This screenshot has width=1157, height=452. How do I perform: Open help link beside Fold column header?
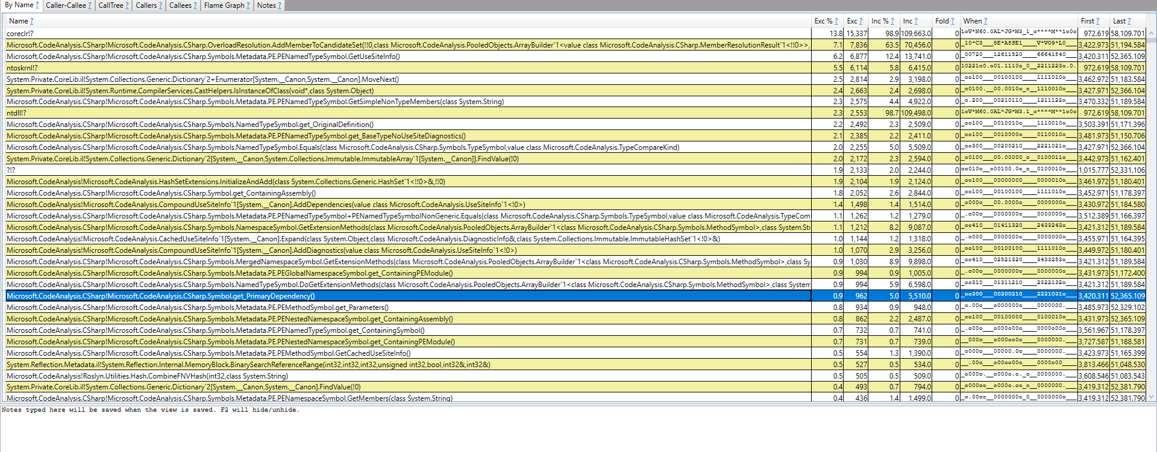point(952,21)
